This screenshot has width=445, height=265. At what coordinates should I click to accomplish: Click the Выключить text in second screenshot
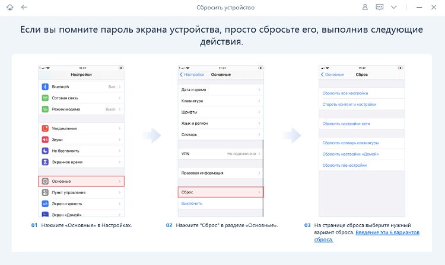pos(192,203)
